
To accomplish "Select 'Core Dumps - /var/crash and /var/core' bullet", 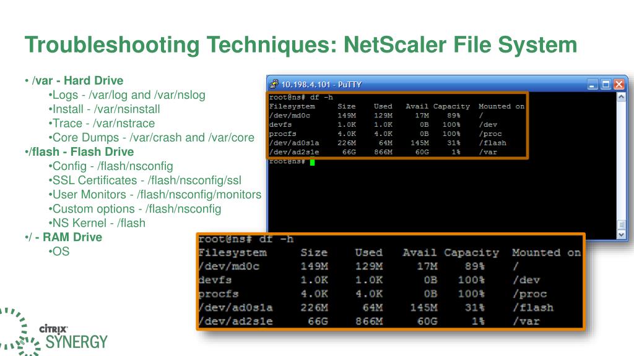I will [152, 137].
